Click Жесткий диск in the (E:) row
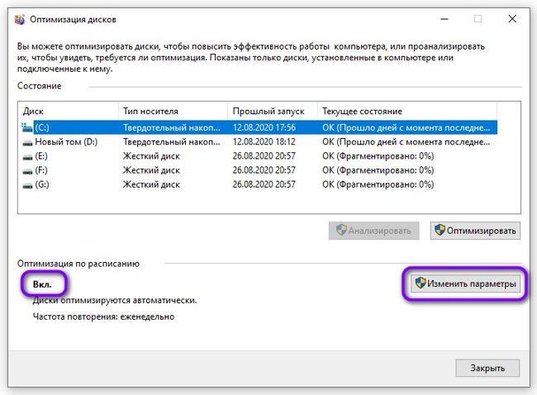The image size is (537, 395). click(x=151, y=156)
